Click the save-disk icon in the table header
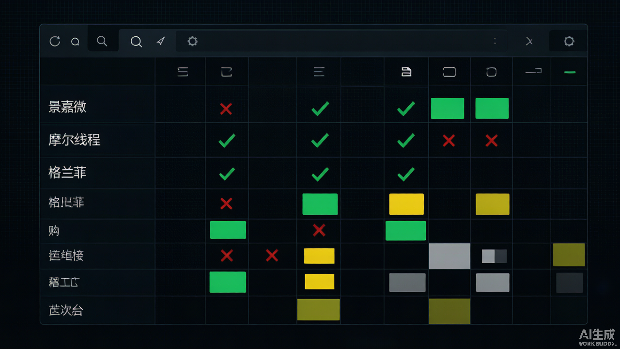The image size is (620, 349). point(406,72)
